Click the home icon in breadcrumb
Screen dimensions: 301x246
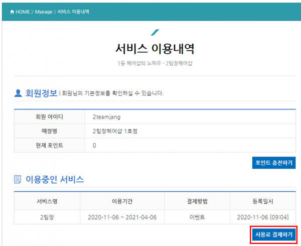click(x=12, y=12)
